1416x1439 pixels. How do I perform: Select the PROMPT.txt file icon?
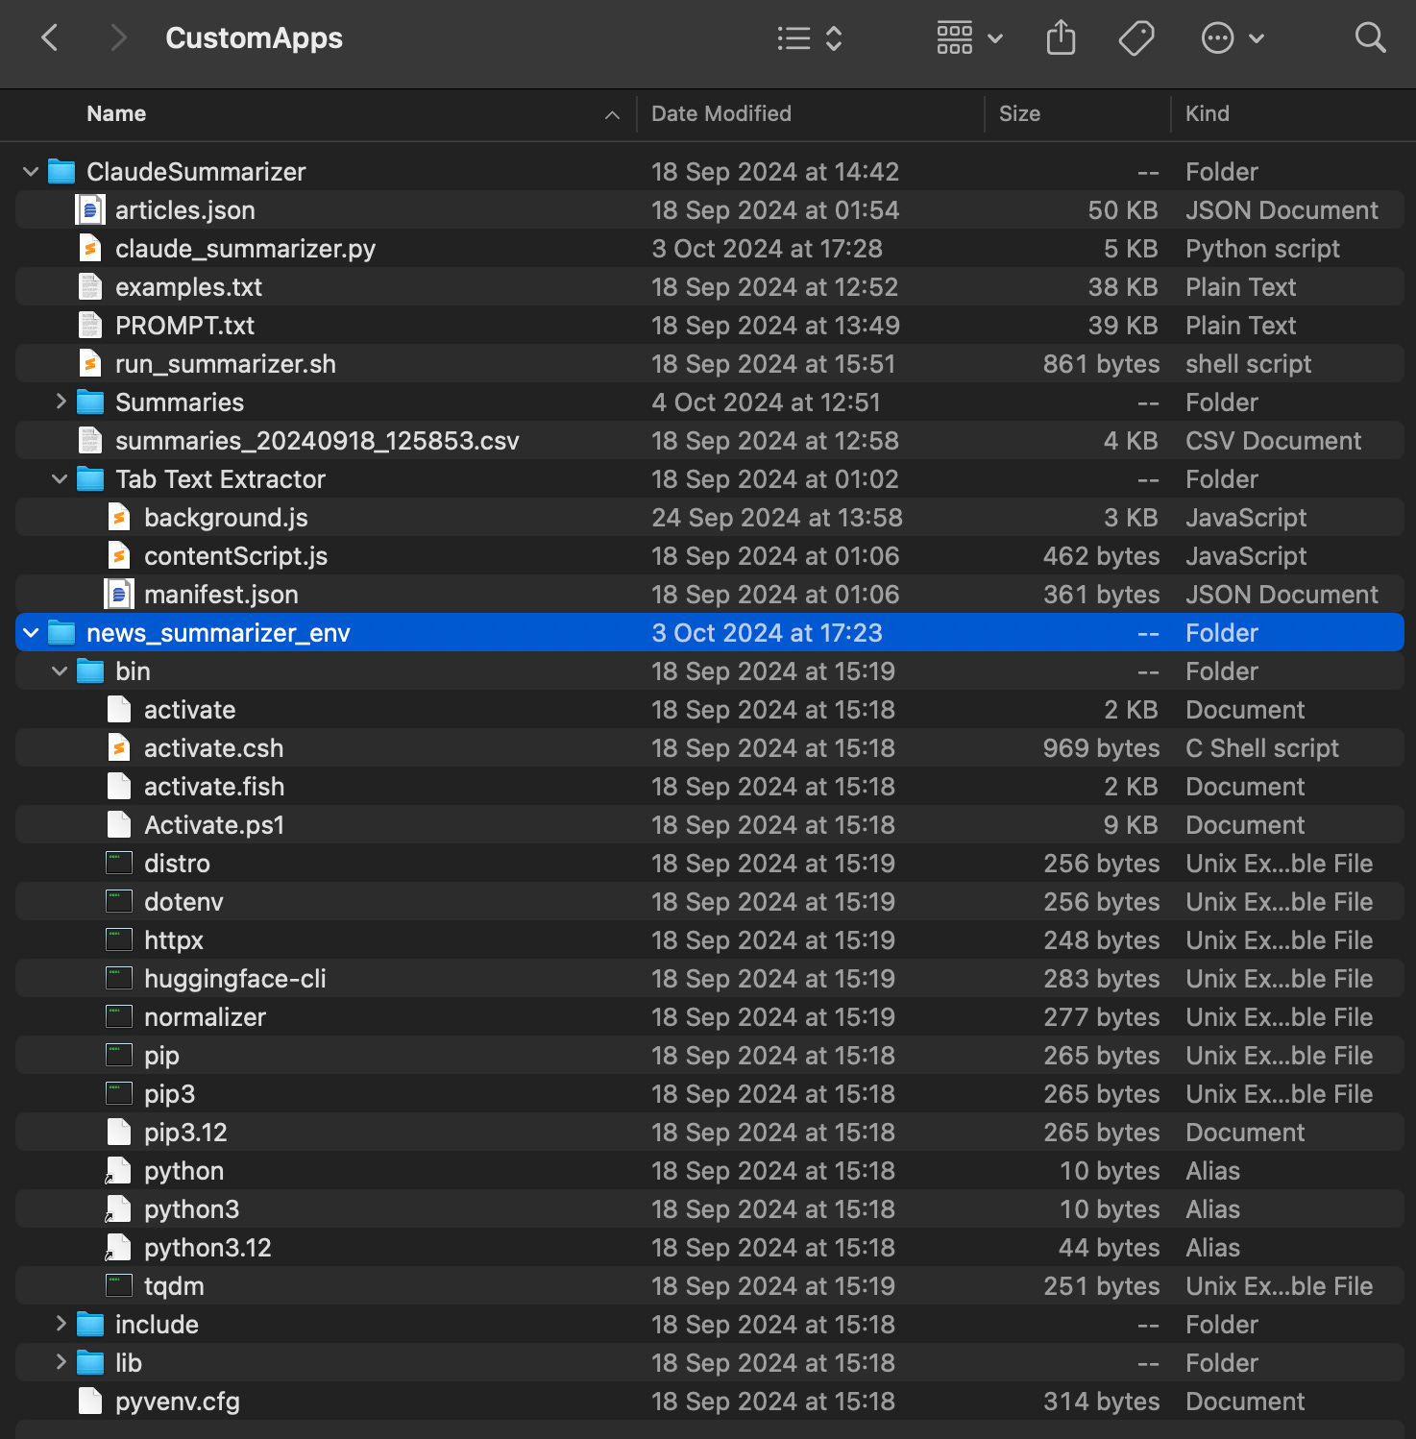(90, 326)
